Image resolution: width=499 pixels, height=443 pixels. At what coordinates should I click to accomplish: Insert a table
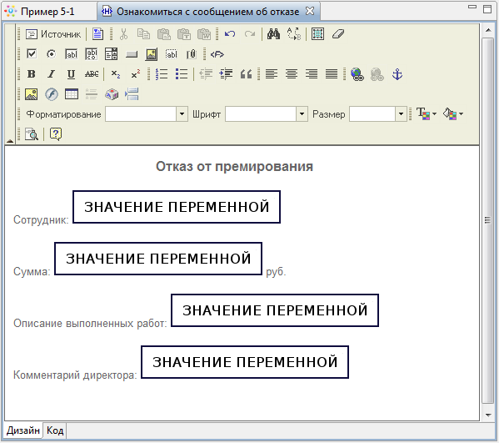point(72,94)
